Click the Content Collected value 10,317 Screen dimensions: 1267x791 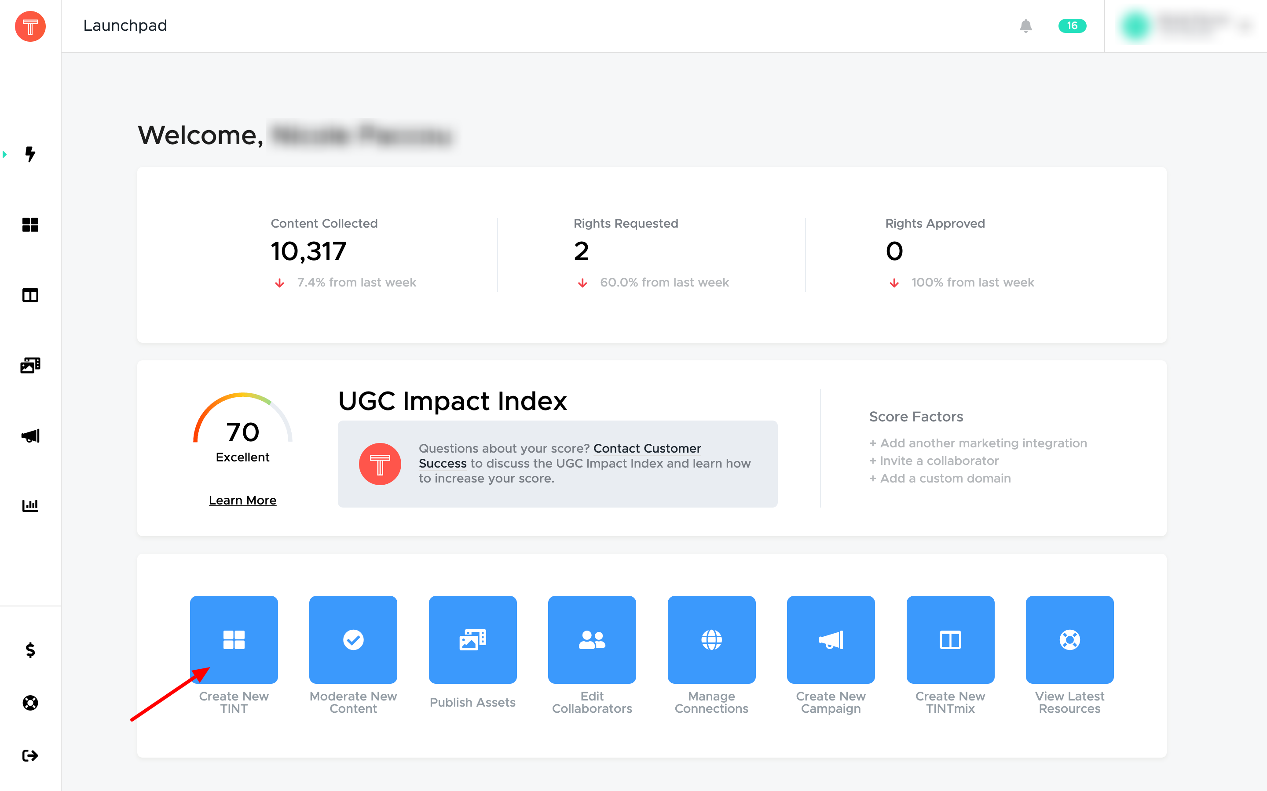pyautogui.click(x=308, y=251)
